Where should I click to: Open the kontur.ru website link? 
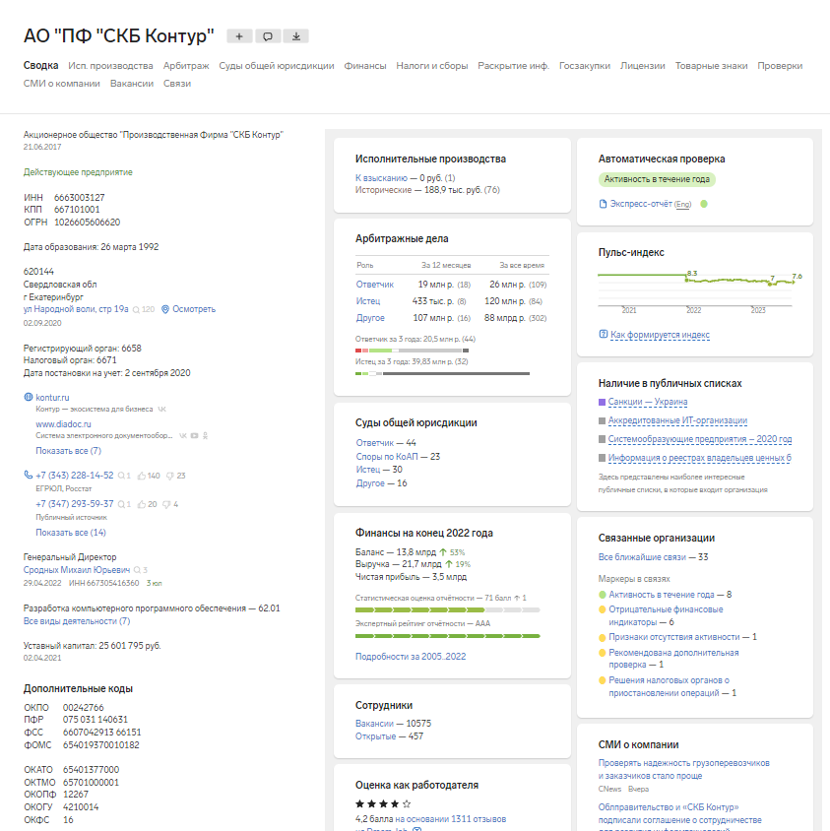pyautogui.click(x=52, y=398)
